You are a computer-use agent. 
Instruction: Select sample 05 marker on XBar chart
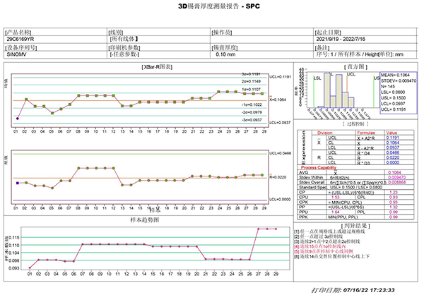pyautogui.click(x=52, y=113)
